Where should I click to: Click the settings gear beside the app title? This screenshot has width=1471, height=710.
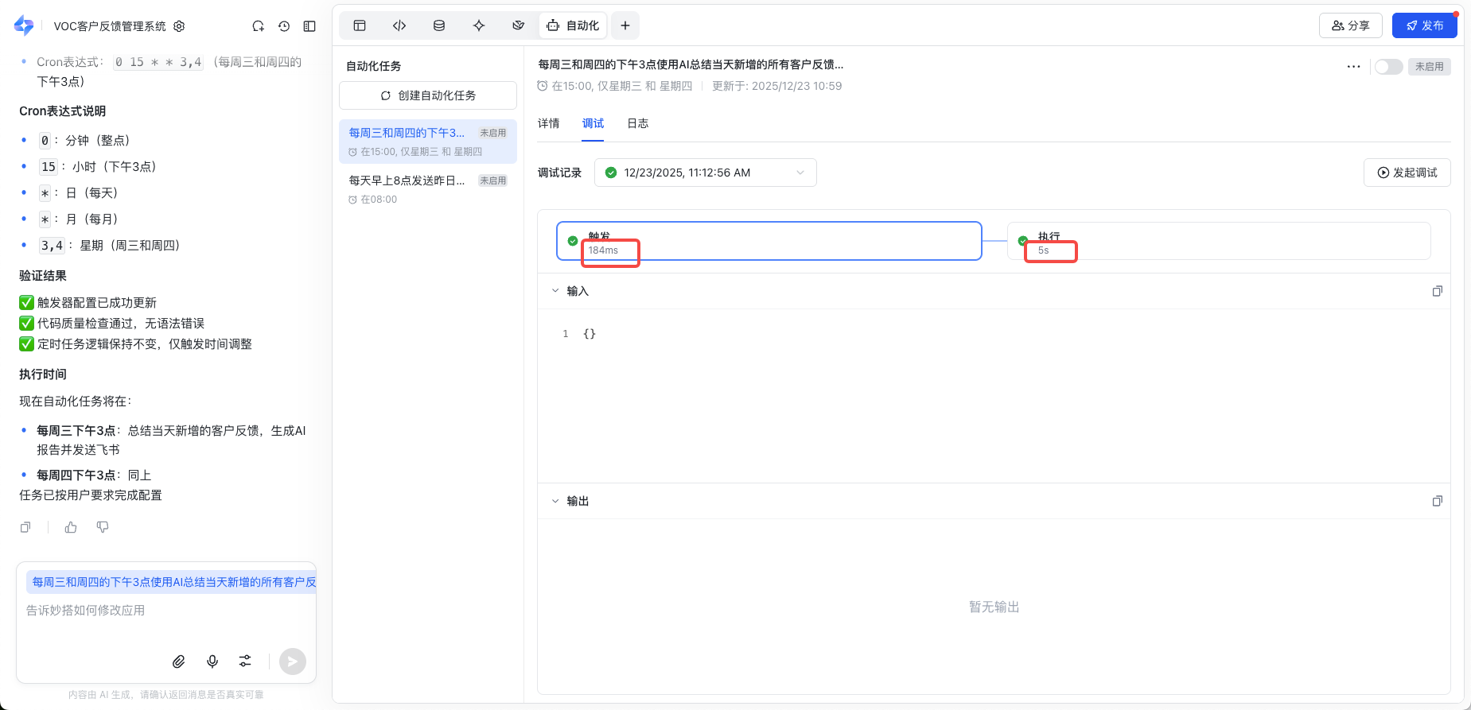click(x=179, y=26)
